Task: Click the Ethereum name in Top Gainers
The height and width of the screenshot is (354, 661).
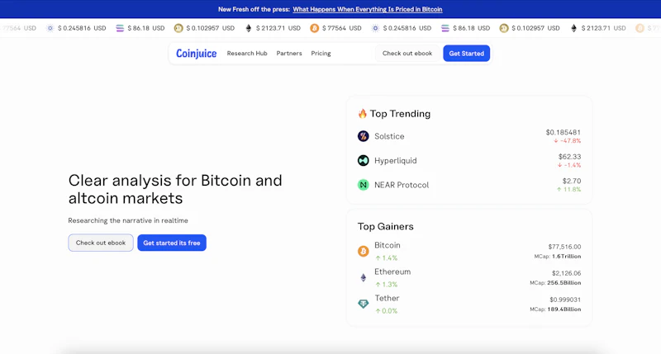Action: 392,271
